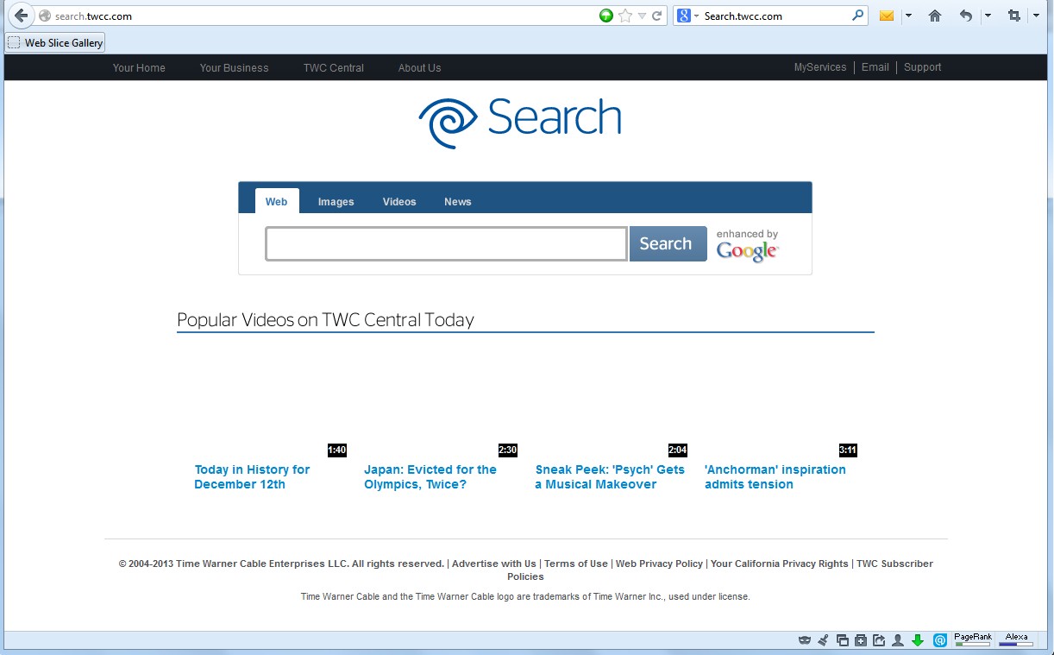Image resolution: width=1054 pixels, height=655 pixels.
Task: Expand the dropdown next to crop icon
Action: pyautogui.click(x=1036, y=16)
